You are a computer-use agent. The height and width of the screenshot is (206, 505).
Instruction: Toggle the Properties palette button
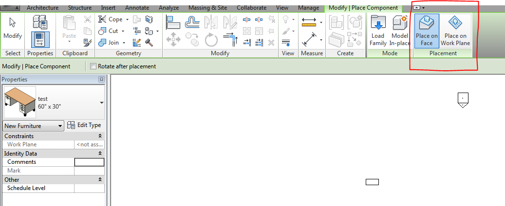pos(40,40)
